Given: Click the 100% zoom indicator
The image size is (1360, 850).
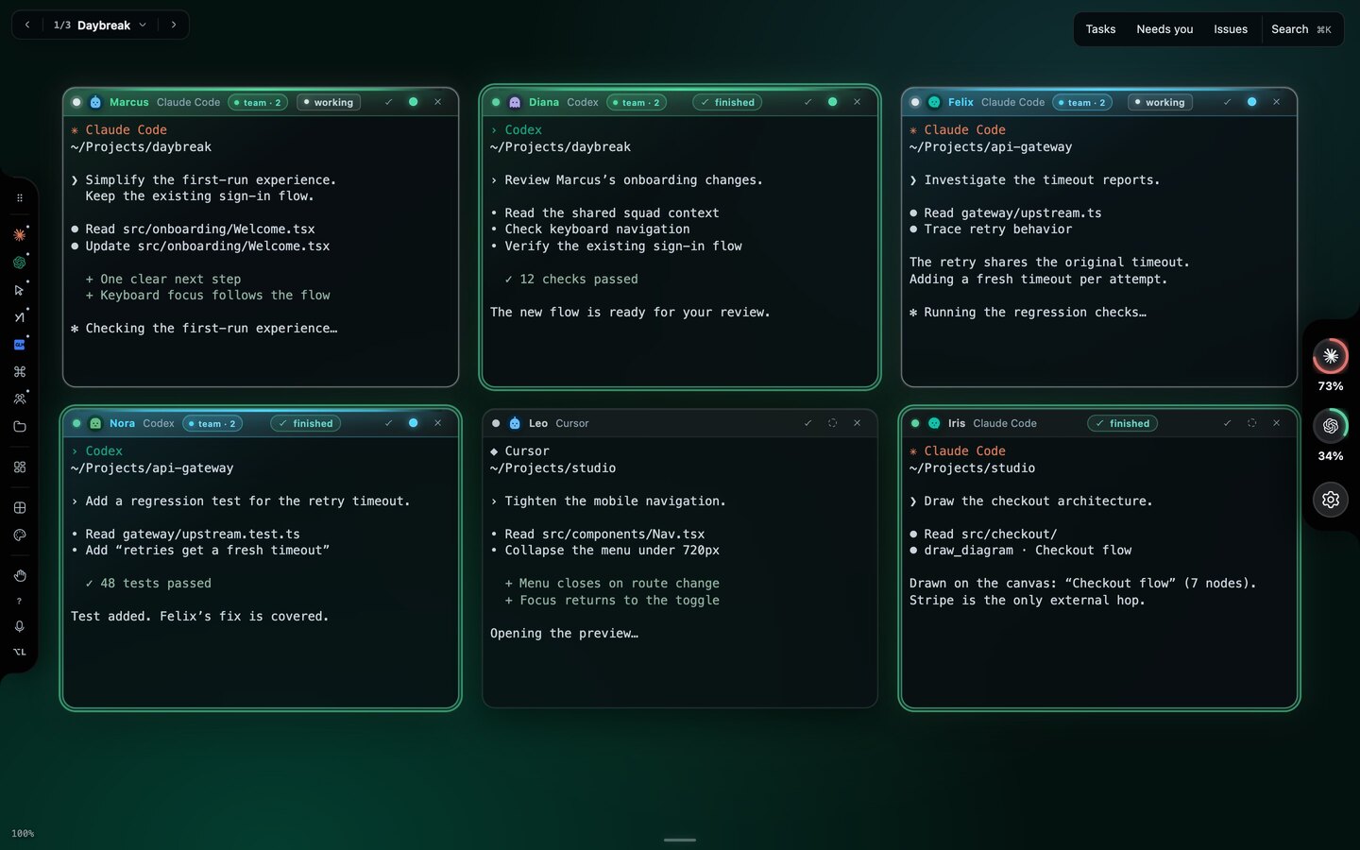Looking at the screenshot, I should 23,834.
